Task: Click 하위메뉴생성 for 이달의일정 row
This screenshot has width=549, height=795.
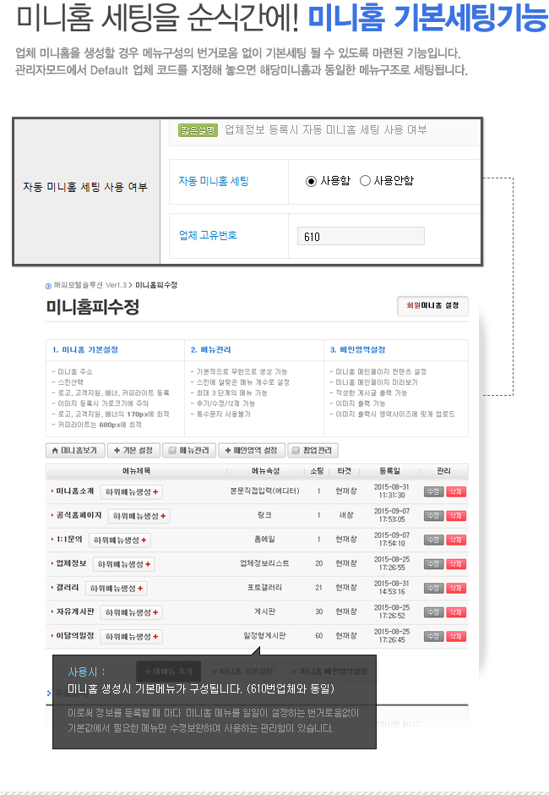Action: point(131,636)
